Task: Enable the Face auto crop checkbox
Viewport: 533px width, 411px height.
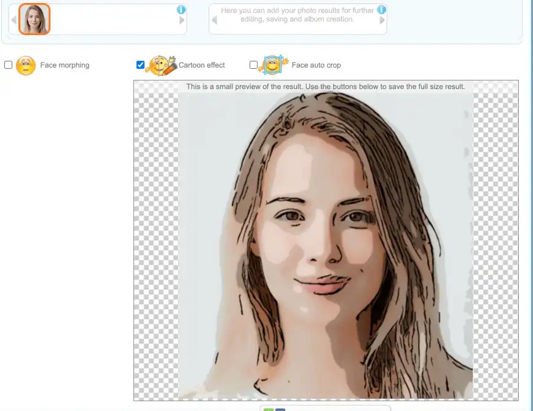Action: (253, 64)
